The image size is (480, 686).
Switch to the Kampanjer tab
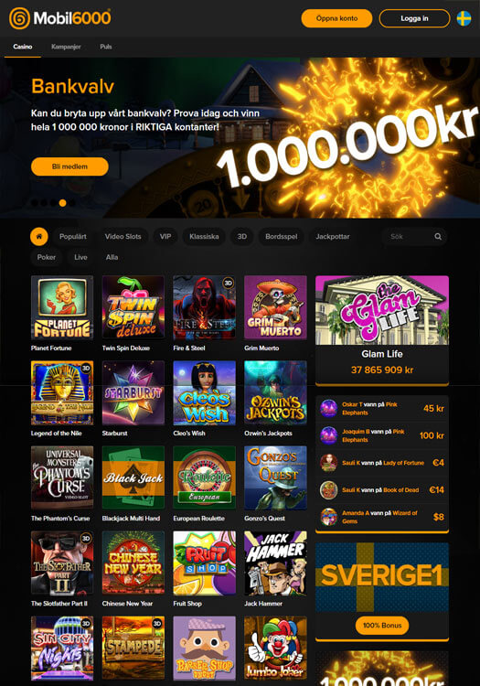coord(66,47)
